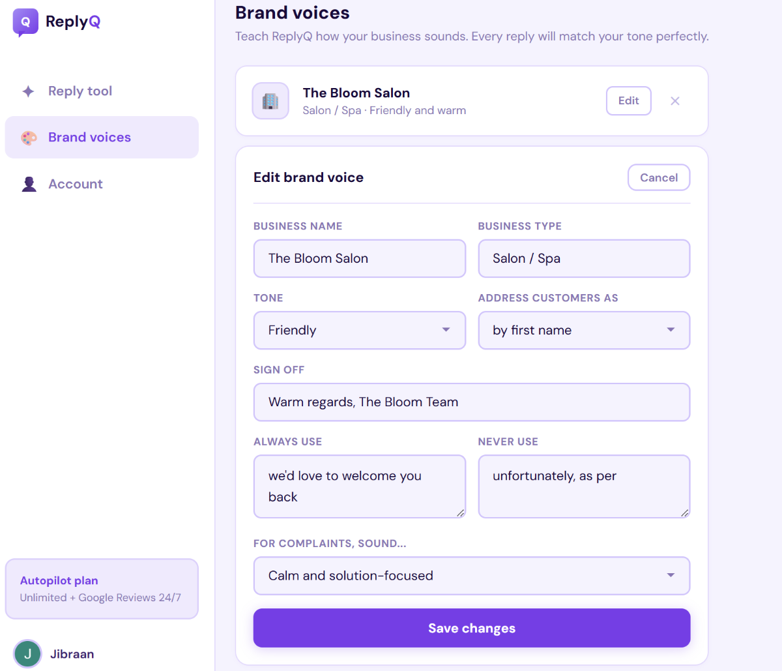This screenshot has width=782, height=671.
Task: Click The Bloom Salon building icon
Action: [270, 101]
